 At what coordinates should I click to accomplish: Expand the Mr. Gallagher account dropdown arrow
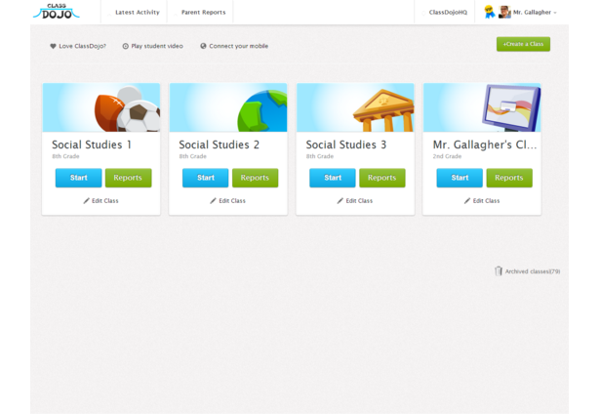pyautogui.click(x=555, y=13)
